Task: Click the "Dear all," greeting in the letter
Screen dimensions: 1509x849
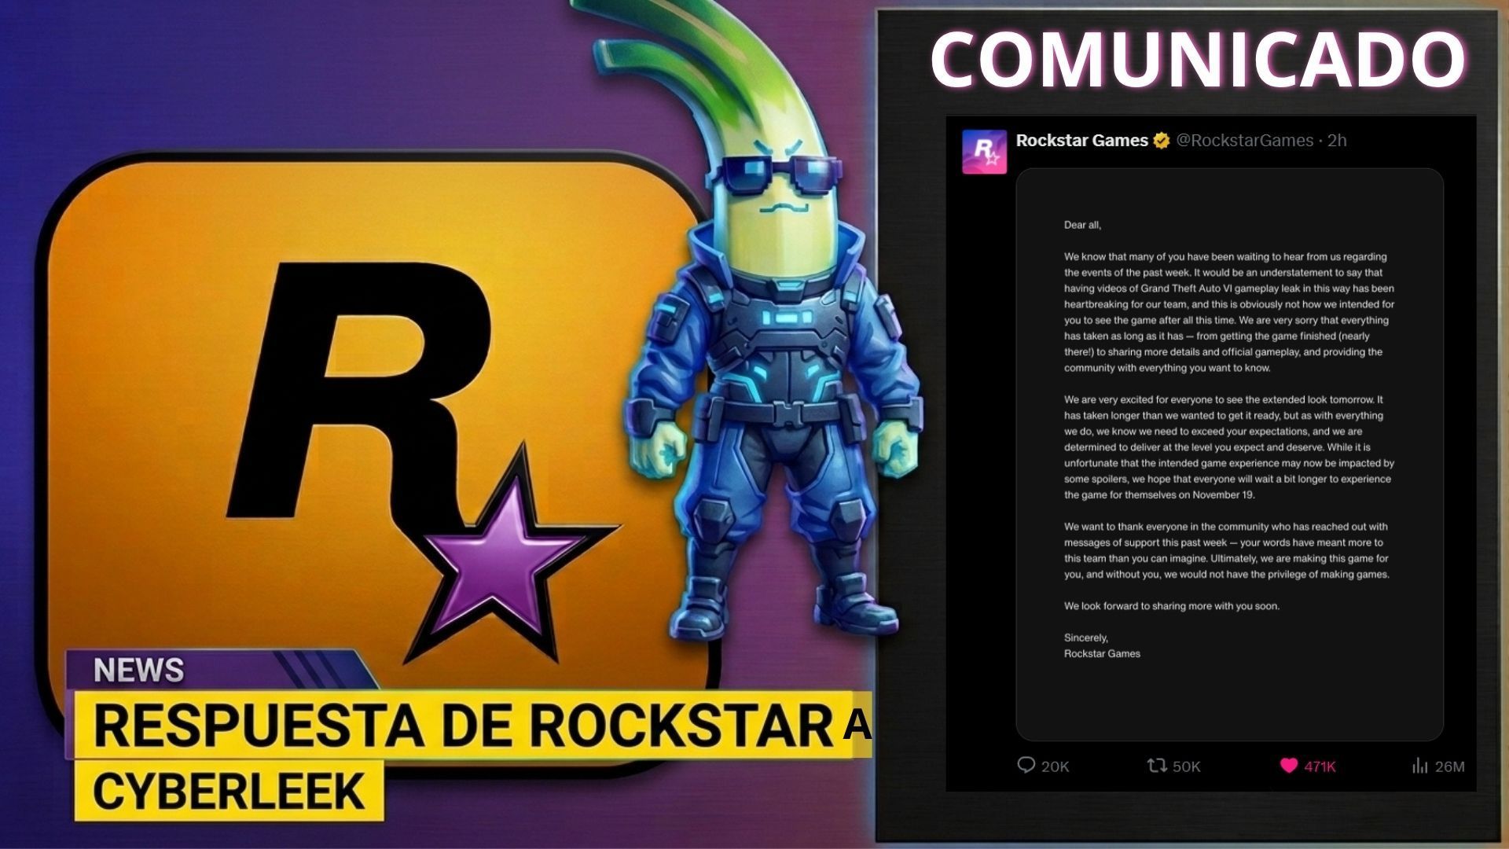Action: [x=1082, y=225]
